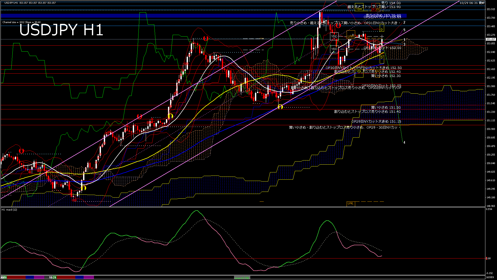
Task: Click the YDO yesterday-open label box
Action: (x=334, y=49)
